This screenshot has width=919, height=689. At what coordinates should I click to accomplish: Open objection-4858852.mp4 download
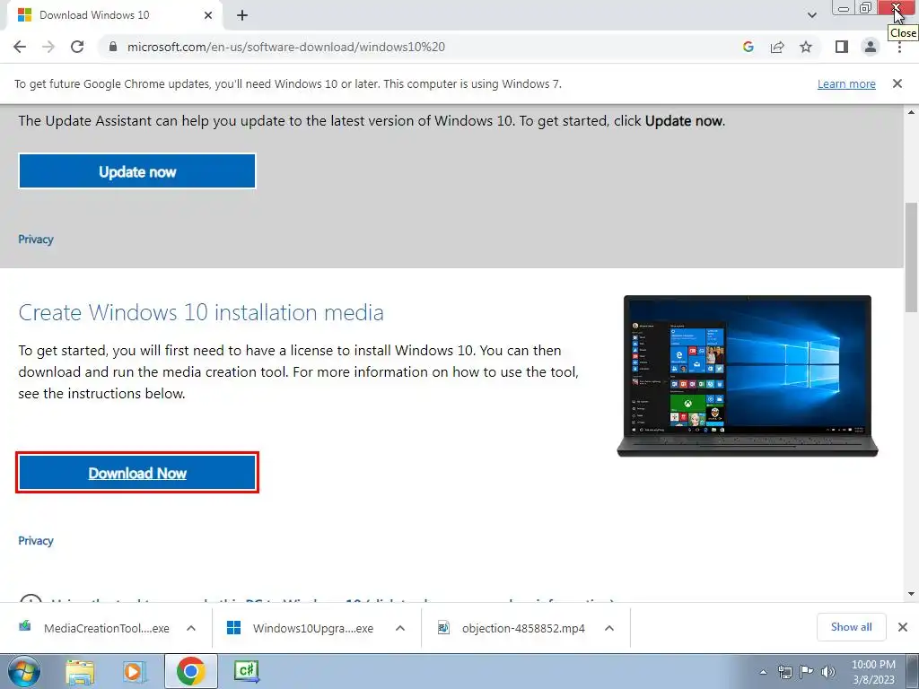(512, 628)
